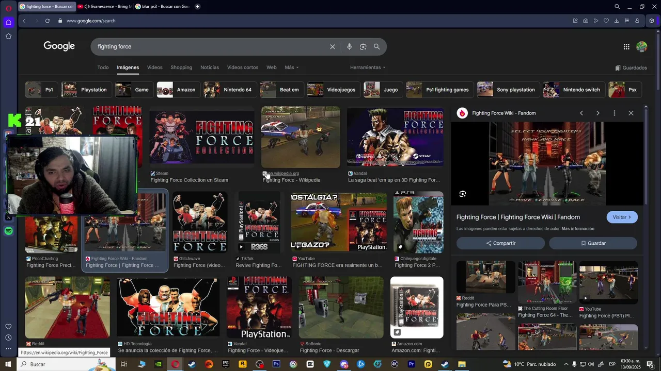661x371 pixels.
Task: Switch to the Todo results tab
Action: pos(103,68)
